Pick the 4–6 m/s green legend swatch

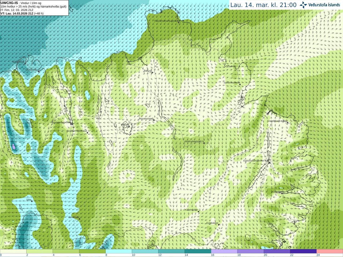click(66, 251)
